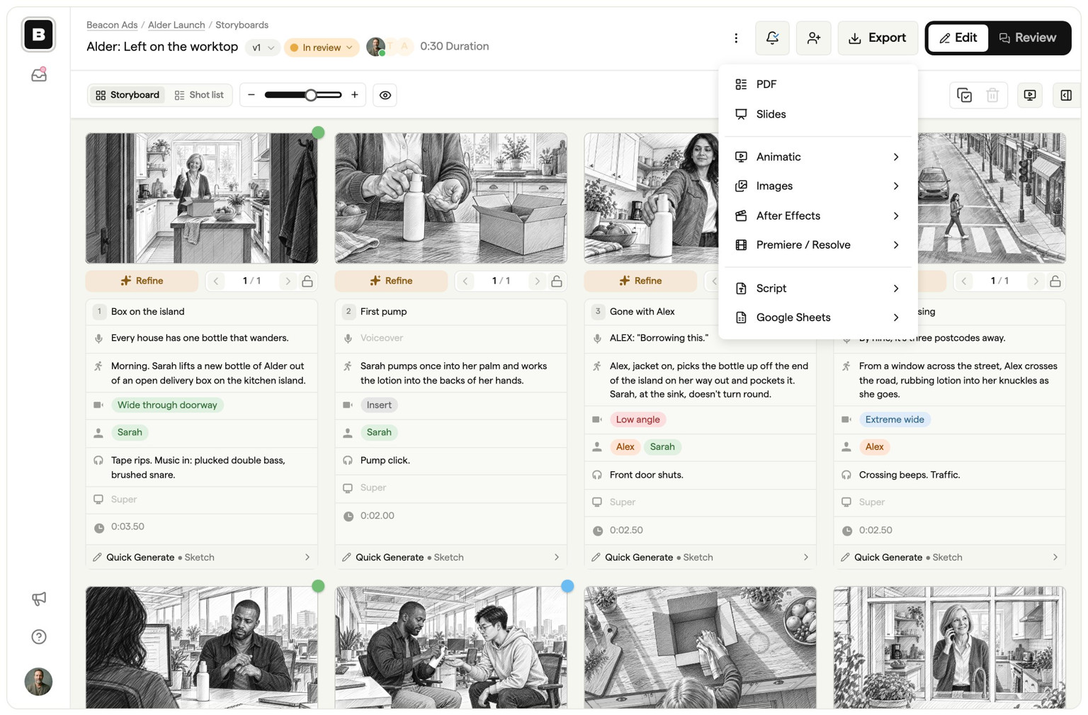Expand the Animatic export submenu
The width and height of the screenshot is (1088, 715).
(x=817, y=157)
